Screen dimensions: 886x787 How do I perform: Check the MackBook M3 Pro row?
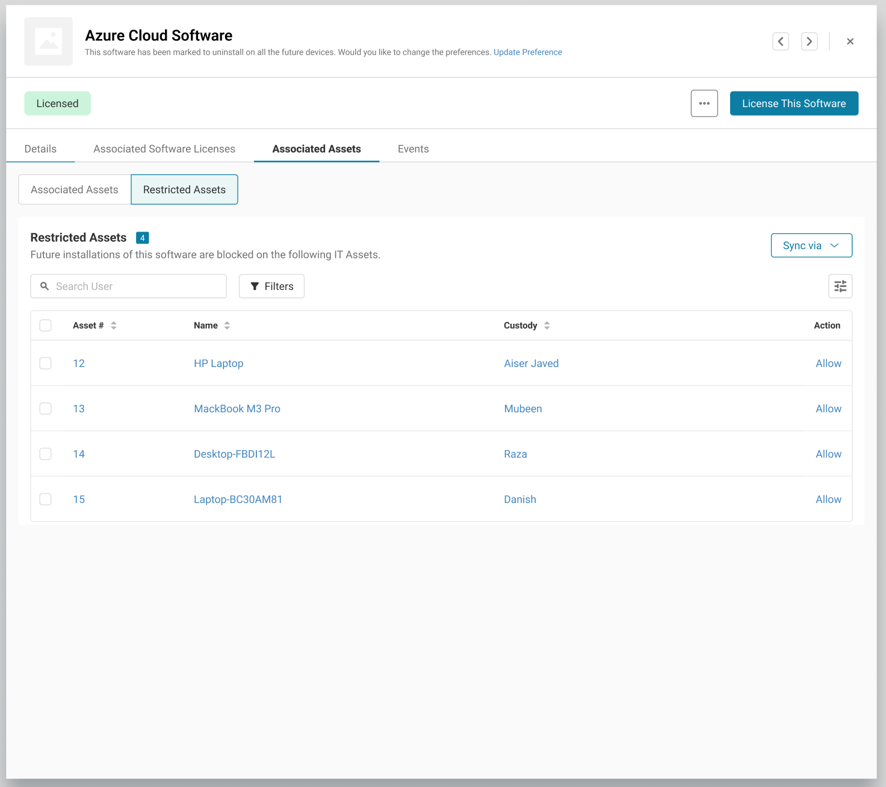coord(46,409)
